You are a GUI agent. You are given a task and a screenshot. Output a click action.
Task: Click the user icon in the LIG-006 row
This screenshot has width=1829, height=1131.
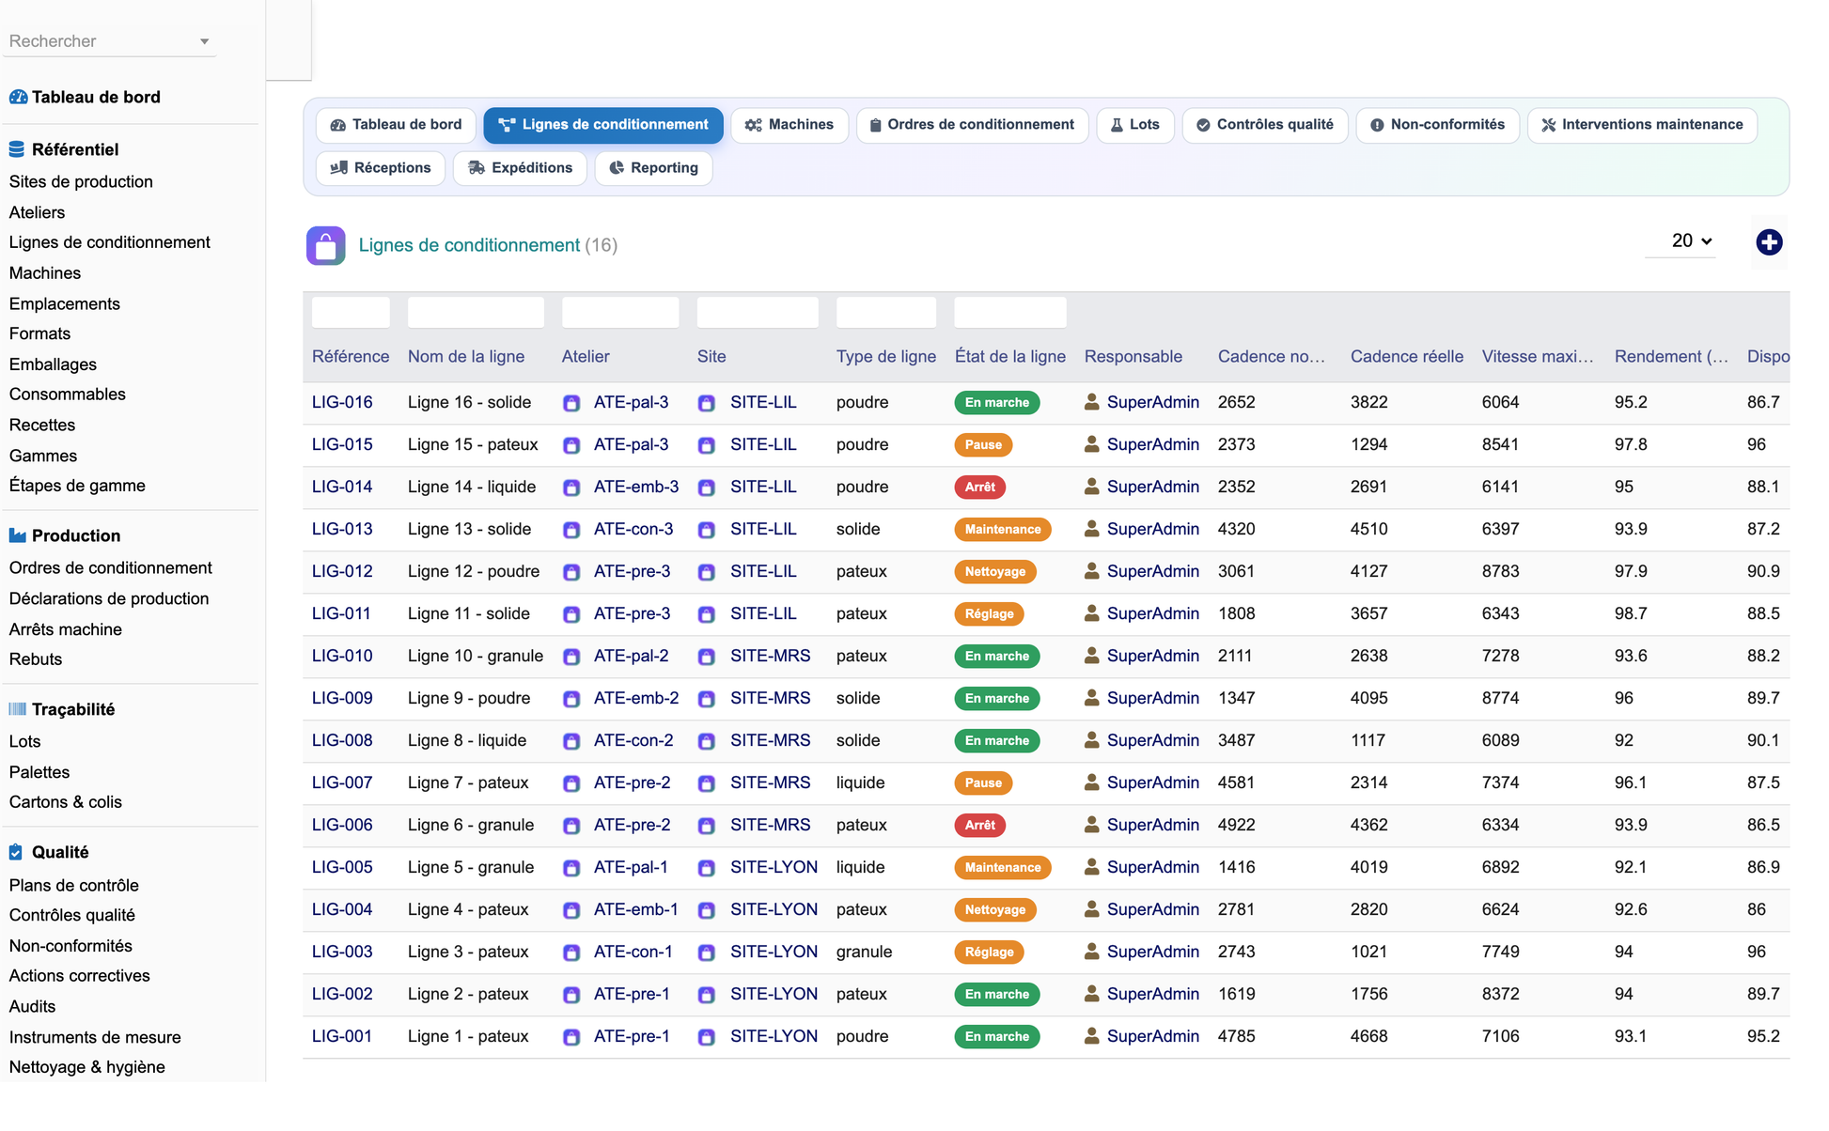1092,825
